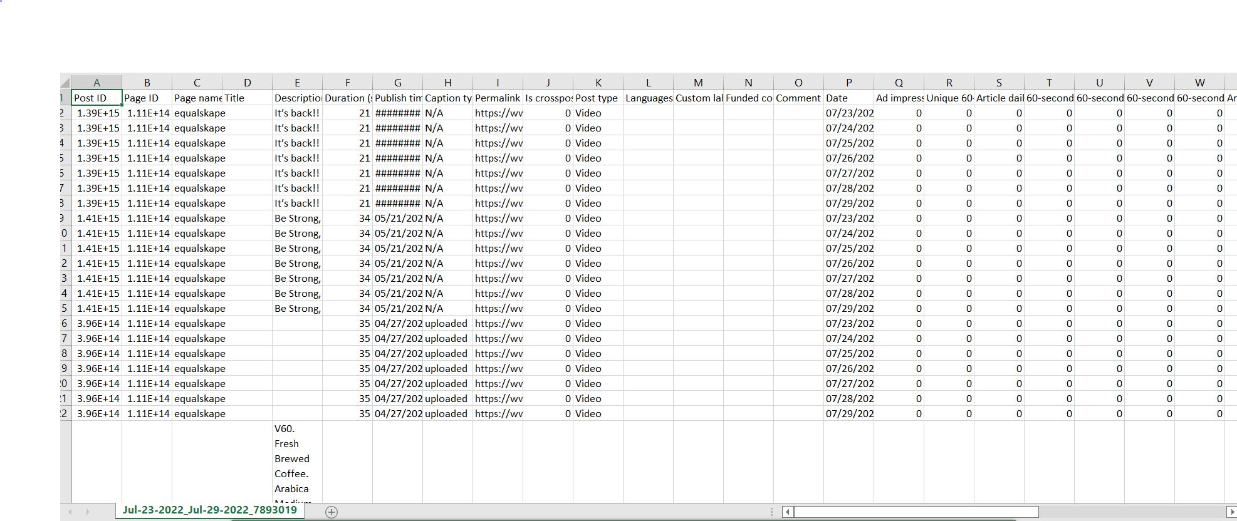
Task: Select Post ID 1.39E+15 in row dated 07/28/202
Action: [x=97, y=188]
